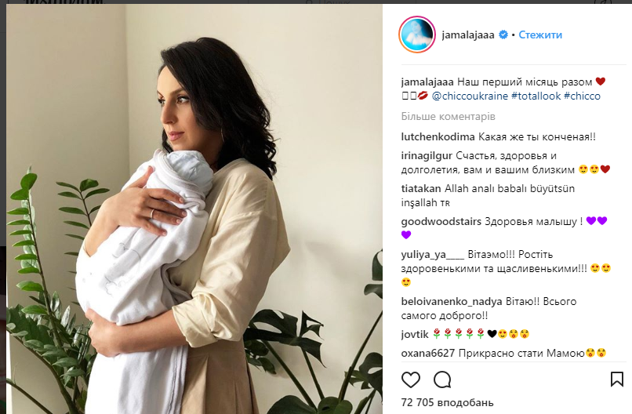Open jamalajaaa username in caption
The image size is (632, 414).
[427, 82]
